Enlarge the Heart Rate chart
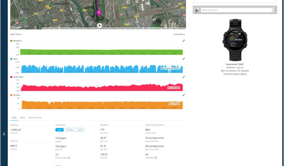The width and height of the screenshot is (284, 166). (184, 77)
